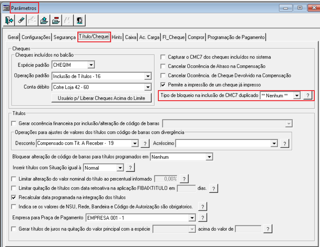Open help for NSU, Rede, Bandeira obrigatórios

pos(203,207)
